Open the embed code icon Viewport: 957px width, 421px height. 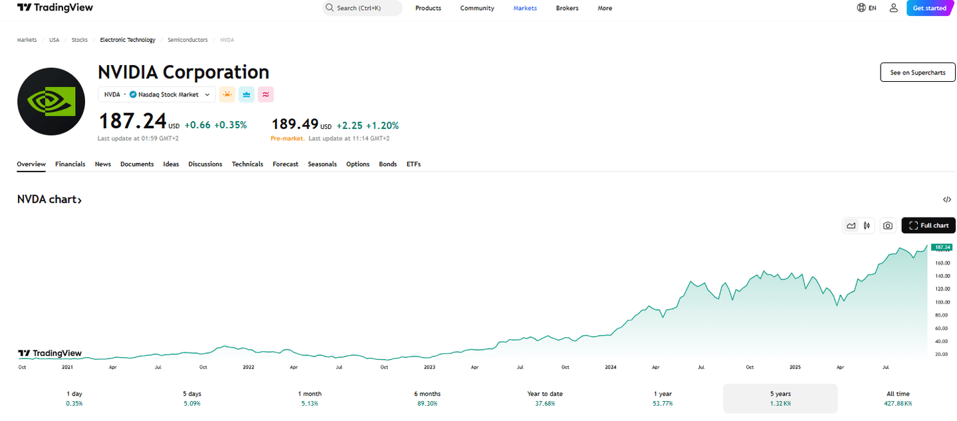[947, 200]
